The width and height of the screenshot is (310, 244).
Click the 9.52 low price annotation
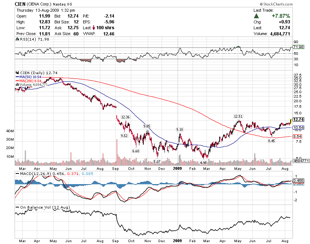point(124,136)
